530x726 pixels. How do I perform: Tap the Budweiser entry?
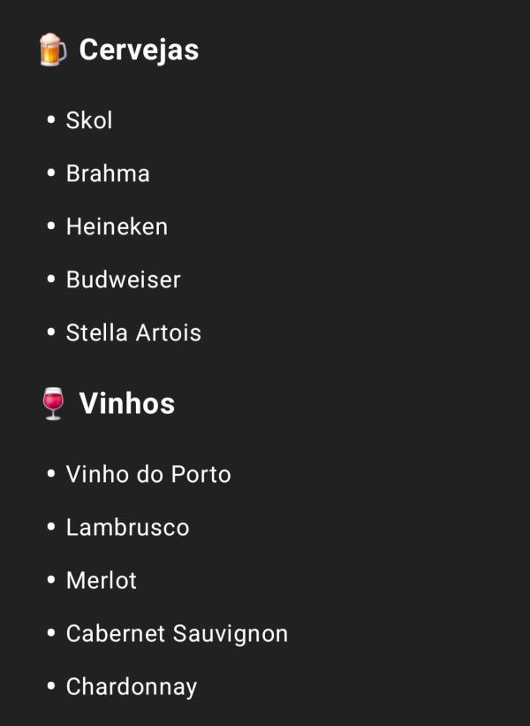pos(123,279)
